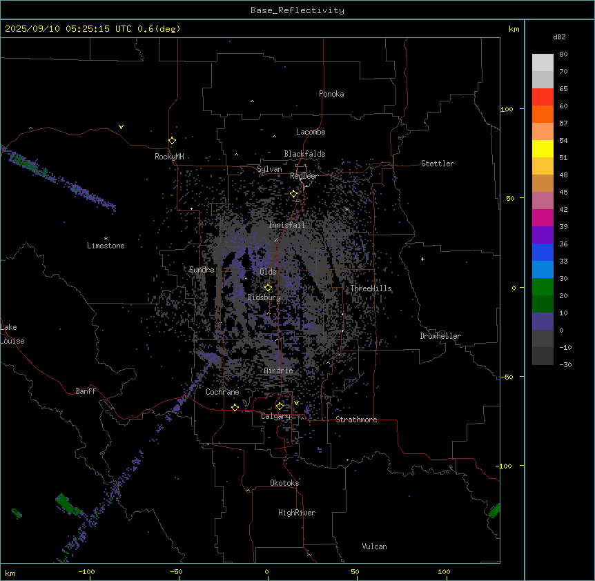Click the white caret marker west of Ponoka
595x581 pixels.
pos(253,101)
